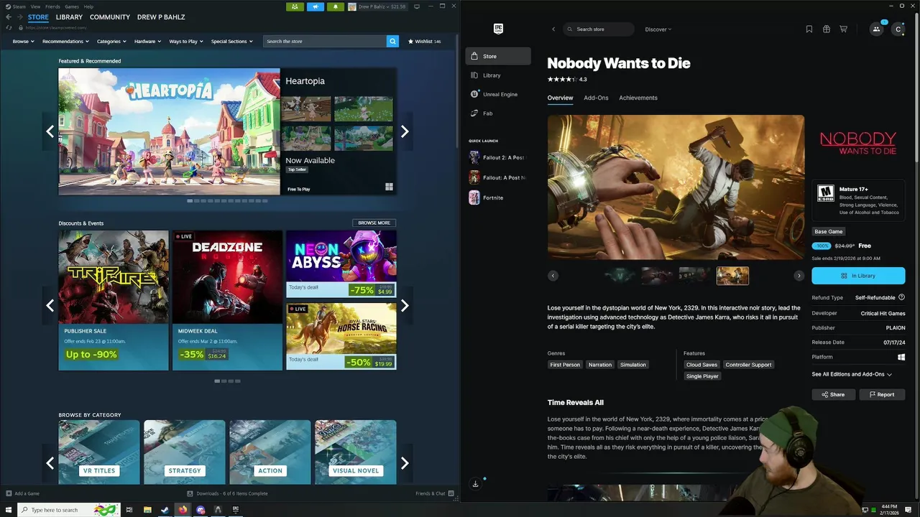
Task: Expand See All Editions and Add-Ons
Action: click(852, 374)
